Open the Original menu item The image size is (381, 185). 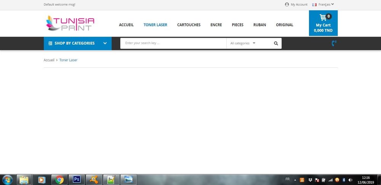285,25
